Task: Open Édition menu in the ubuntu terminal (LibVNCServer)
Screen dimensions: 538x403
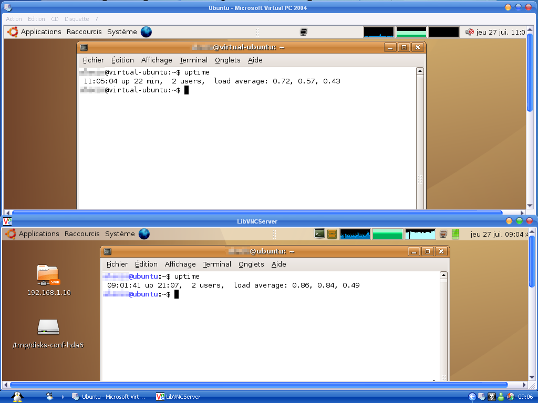Action: (146, 264)
